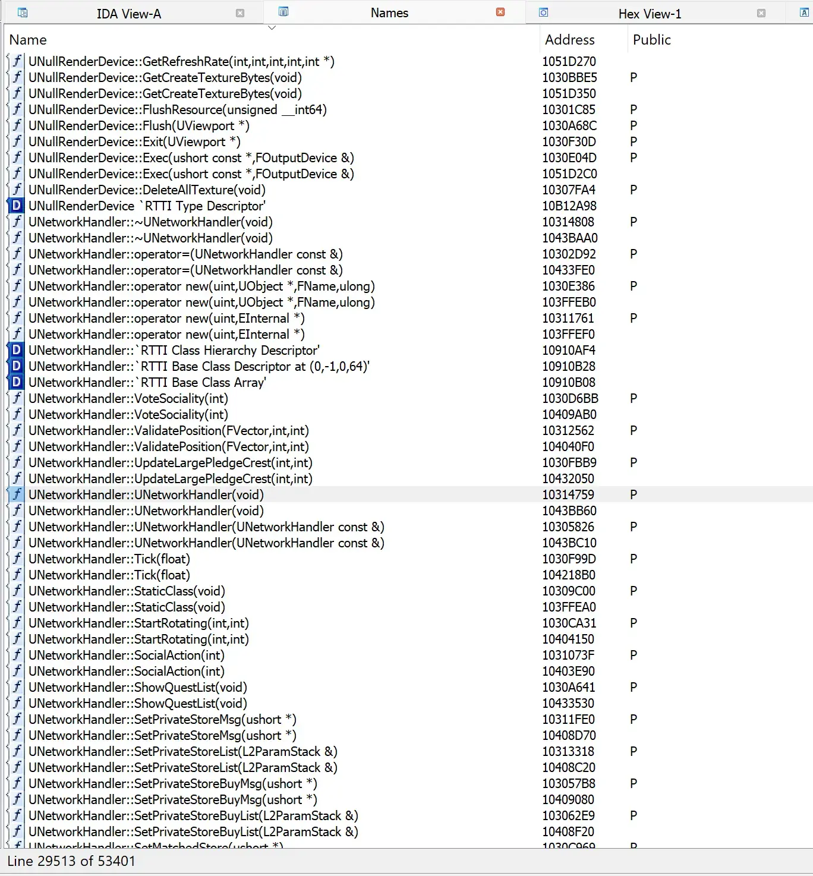Viewport: 813px width, 876px height.
Task: Click address 10B12A98 cell
Action: tap(569, 206)
